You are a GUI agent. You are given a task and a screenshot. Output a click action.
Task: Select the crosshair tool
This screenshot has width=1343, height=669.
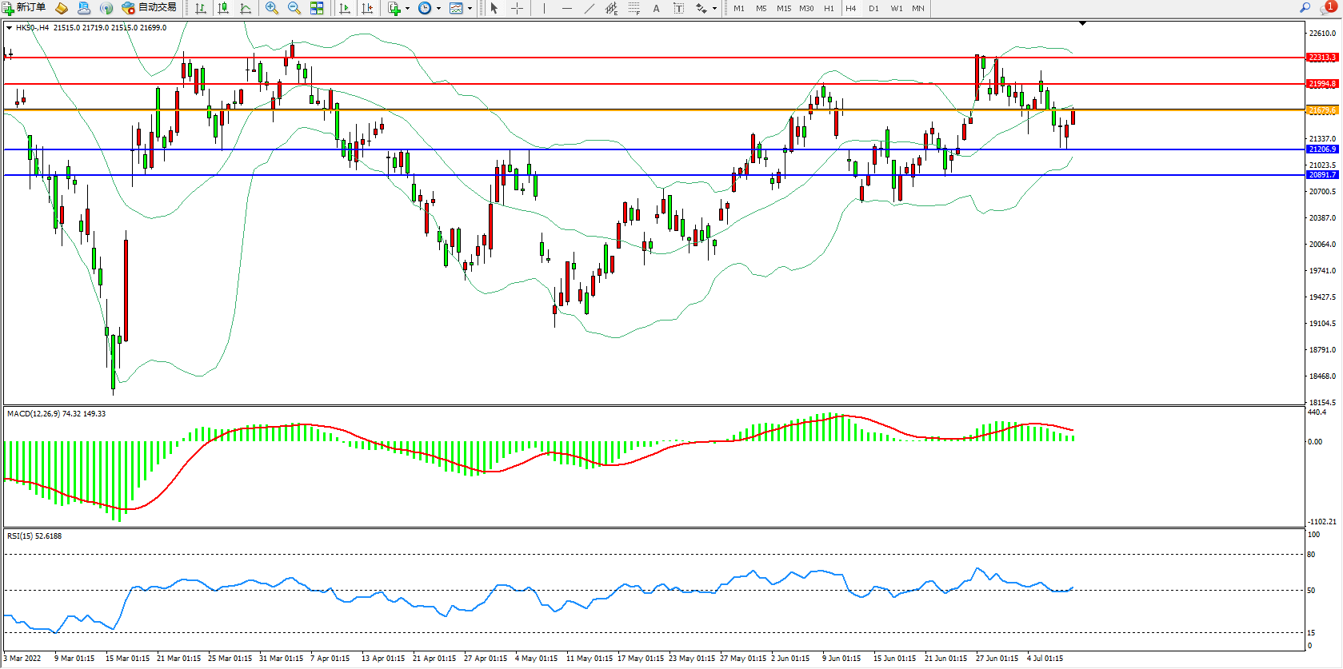click(518, 8)
